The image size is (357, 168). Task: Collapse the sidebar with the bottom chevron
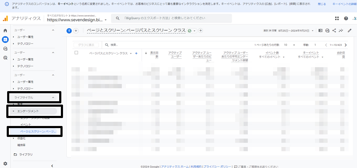[x=52, y=166]
